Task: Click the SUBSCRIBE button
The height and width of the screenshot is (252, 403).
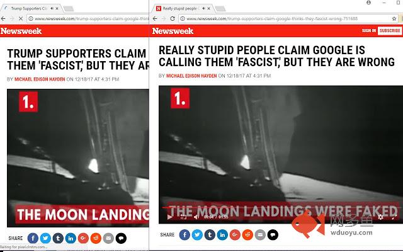Action: pyautogui.click(x=390, y=31)
